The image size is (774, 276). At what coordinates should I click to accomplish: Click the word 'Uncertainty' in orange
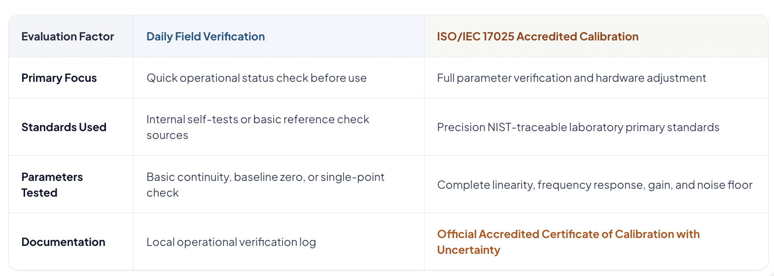point(468,250)
